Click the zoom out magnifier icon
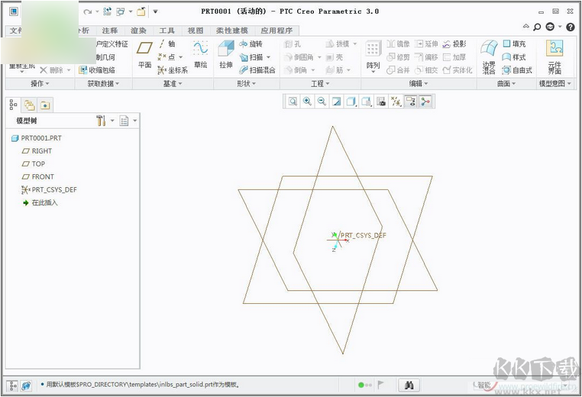The width and height of the screenshot is (582, 397). 322,102
